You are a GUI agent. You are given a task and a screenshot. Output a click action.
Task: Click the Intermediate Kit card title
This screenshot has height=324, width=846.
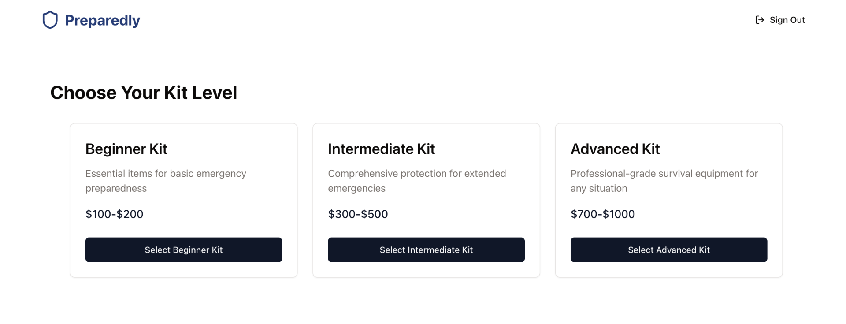point(381,149)
